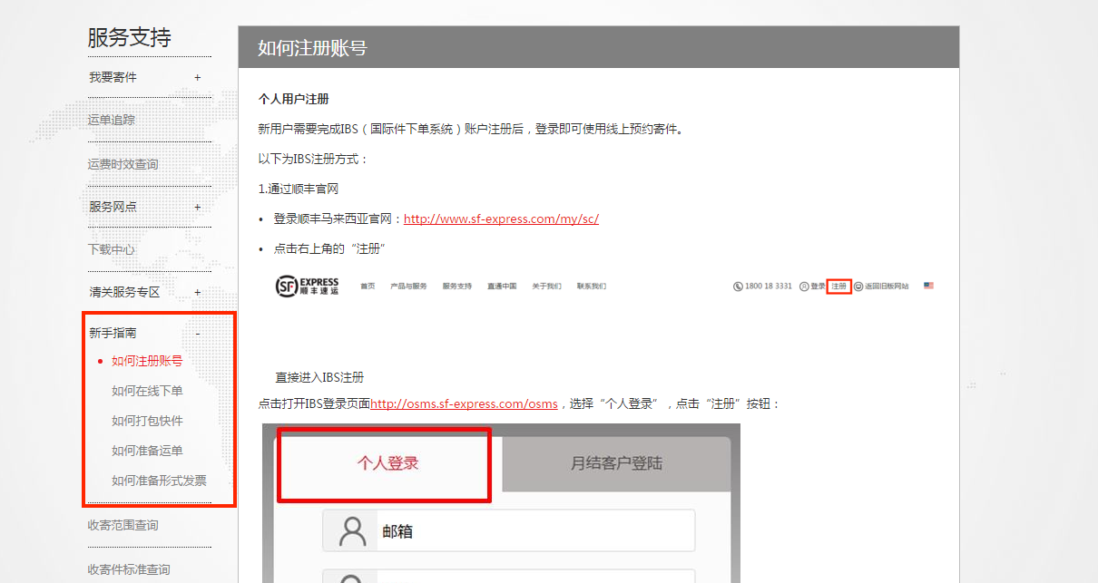This screenshot has height=583, width=1098.
Task: Follow the www.sf-express.com/my/sc/ link
Action: (x=501, y=219)
